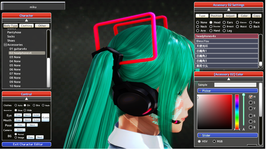Screen dimensions: 266x150
Task: Collapse the Character panel with its triangle
Action: (27, 20)
